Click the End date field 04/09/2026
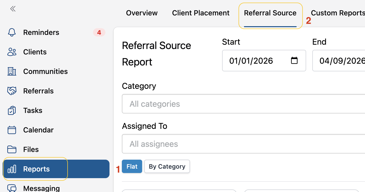This screenshot has width=365, height=192. coord(339,61)
